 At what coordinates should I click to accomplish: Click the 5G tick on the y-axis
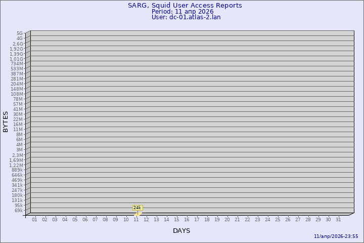[x=19, y=33]
